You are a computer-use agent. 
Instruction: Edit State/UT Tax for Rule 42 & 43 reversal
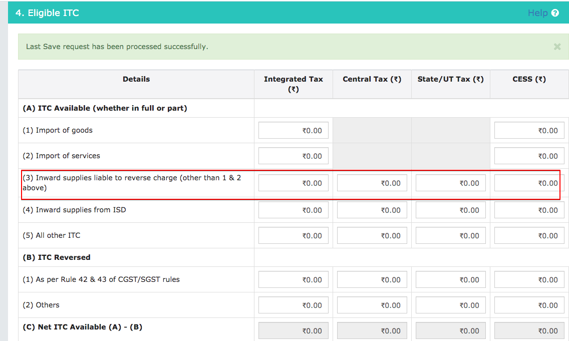[x=451, y=279]
